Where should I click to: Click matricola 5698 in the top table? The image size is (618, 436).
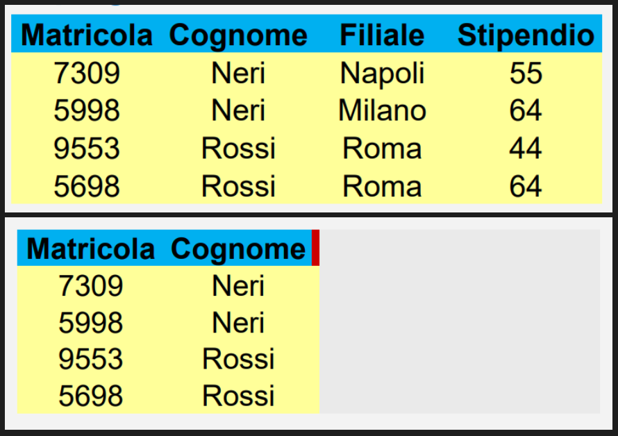pyautogui.click(x=87, y=186)
